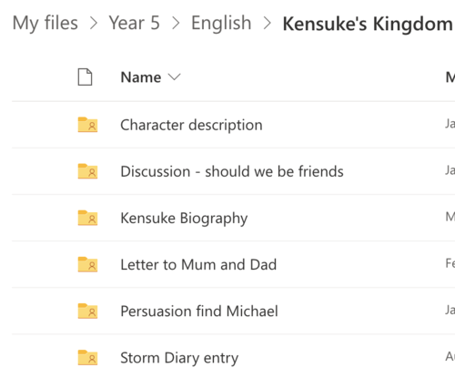Open the Storm Diary entry folder name
This screenshot has width=455, height=378.
coord(179,358)
